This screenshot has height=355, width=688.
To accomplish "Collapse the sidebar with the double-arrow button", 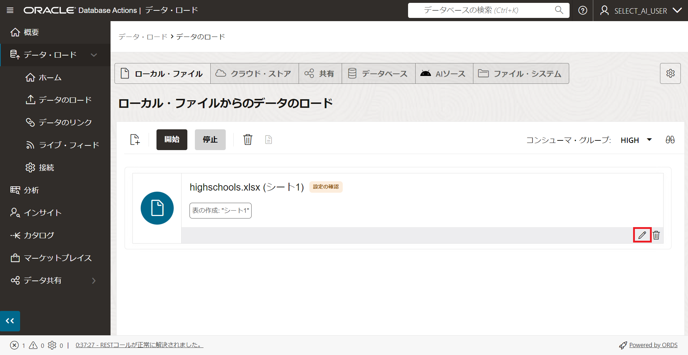I will tap(10, 321).
